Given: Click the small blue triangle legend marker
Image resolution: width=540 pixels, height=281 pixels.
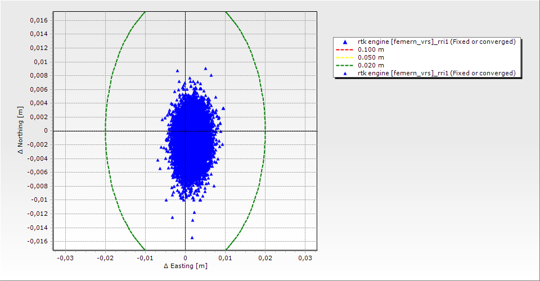Looking at the screenshot, I should pos(345,73).
